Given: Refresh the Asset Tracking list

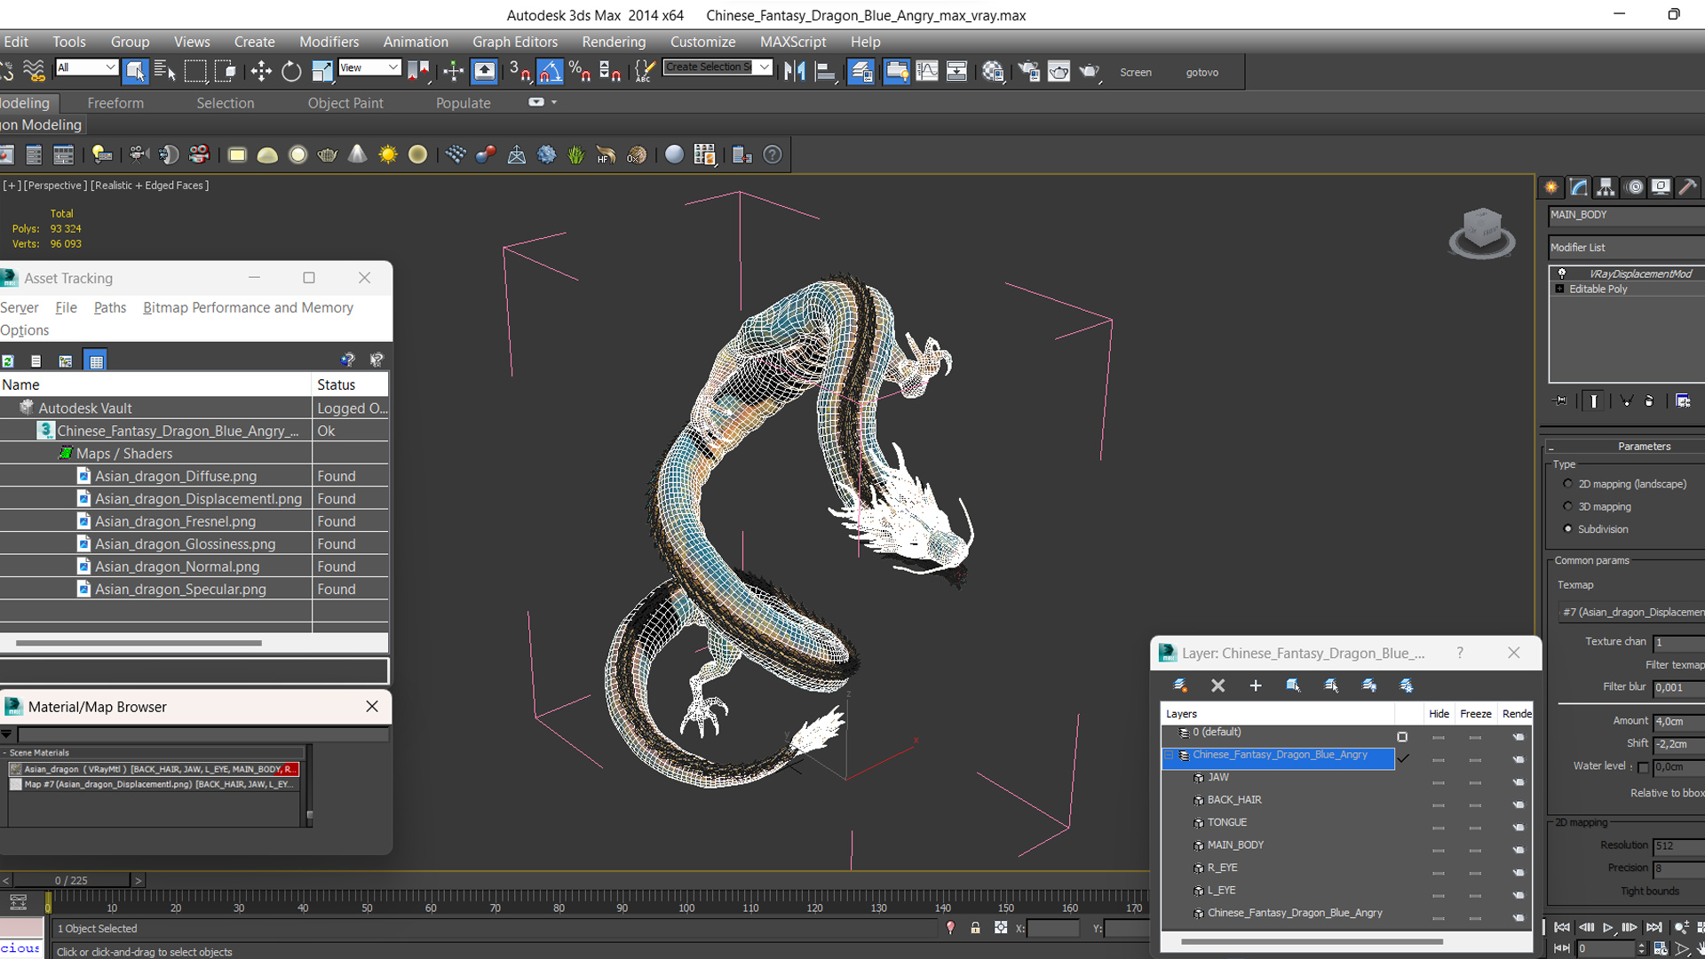Looking at the screenshot, I should coord(7,361).
